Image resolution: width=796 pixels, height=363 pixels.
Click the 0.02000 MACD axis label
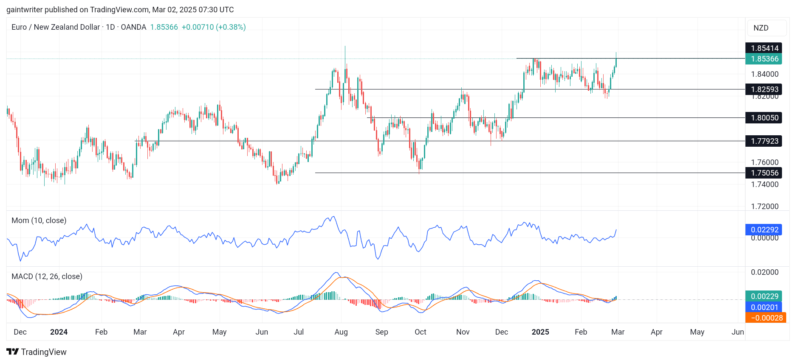coord(765,272)
